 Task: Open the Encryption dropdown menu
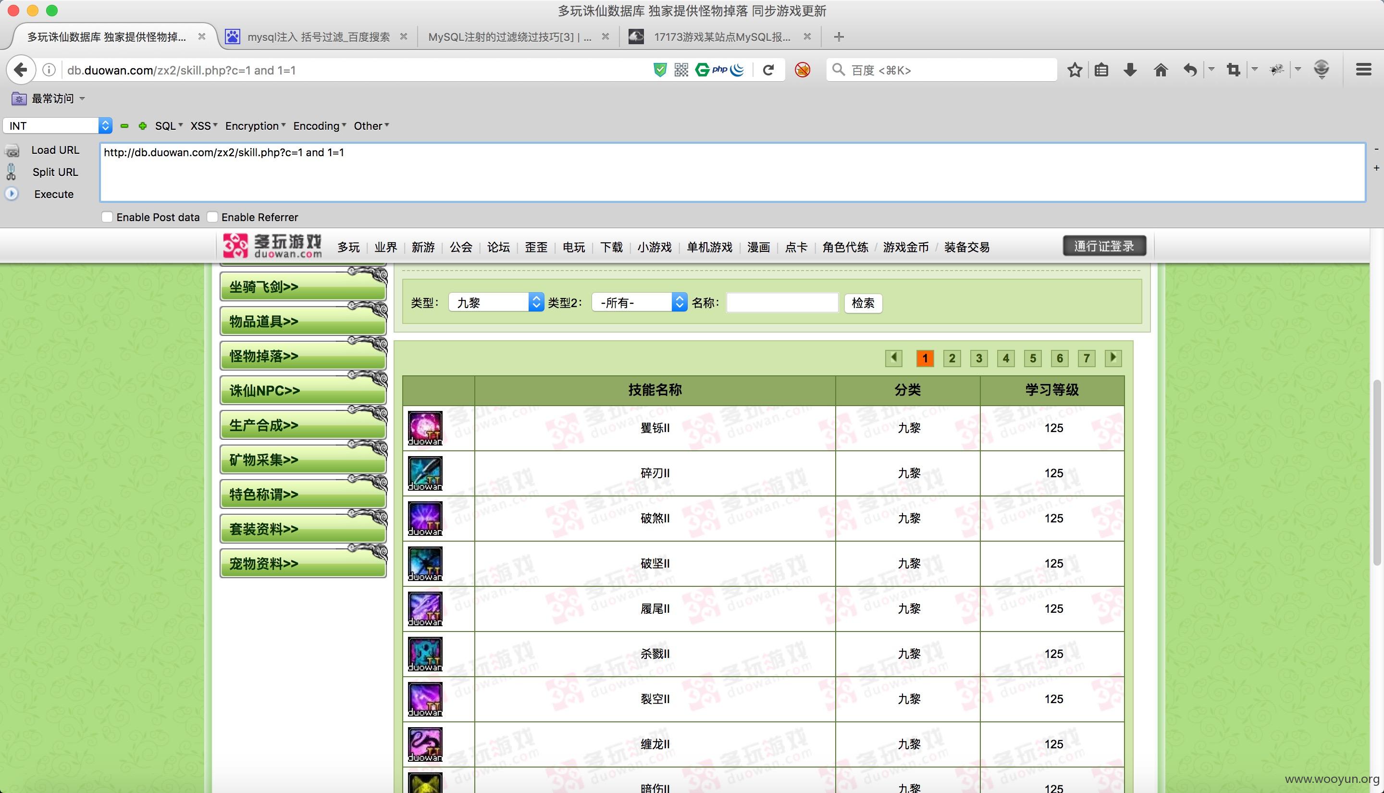tap(255, 126)
